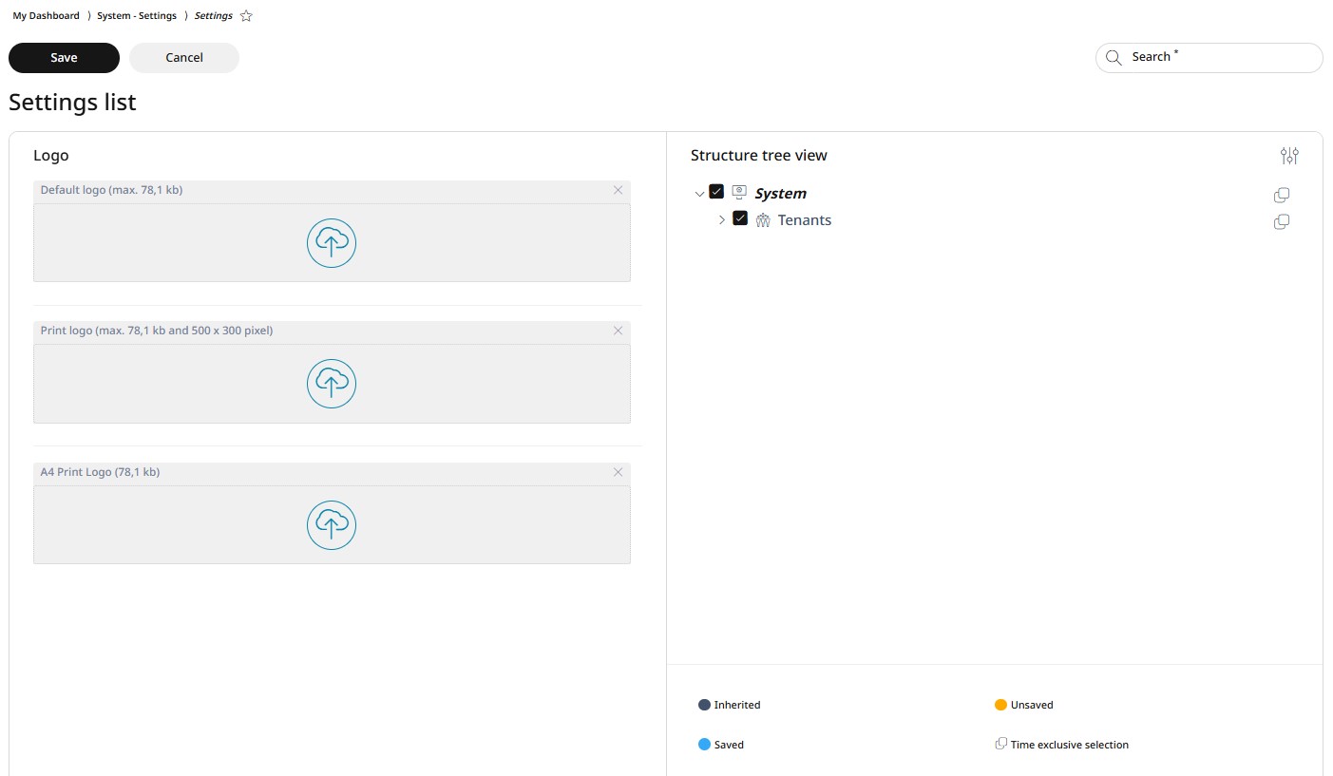Click Time exclusive selection legend icon

1000,744
